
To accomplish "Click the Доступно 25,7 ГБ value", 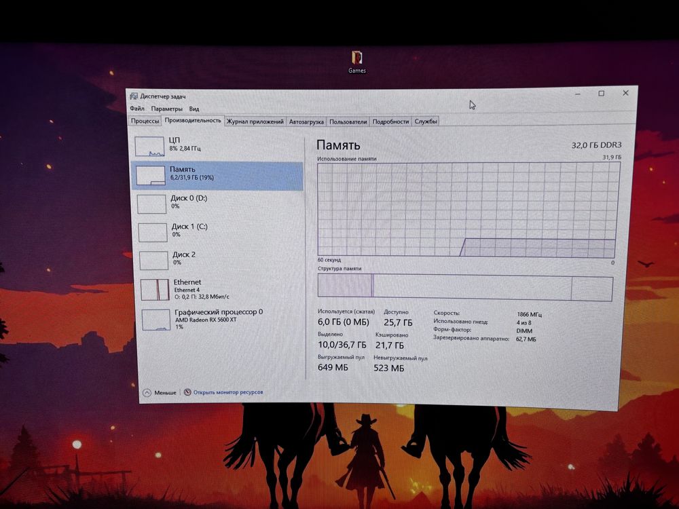I will click(x=398, y=322).
